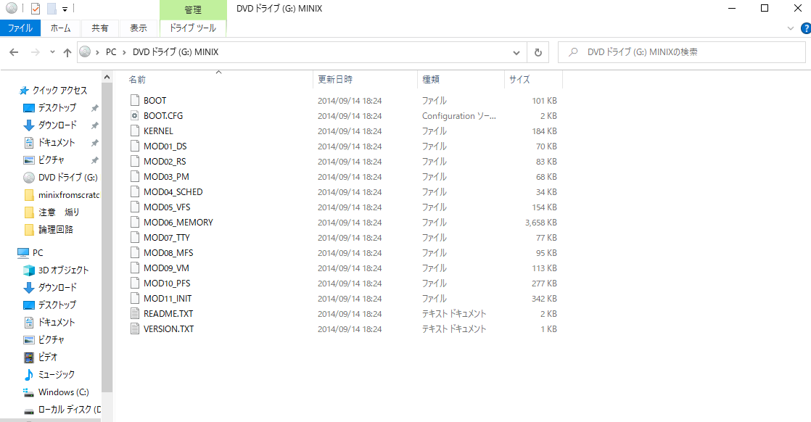Screen dimensions: 811x422
Task: Select the BOOT file icon
Action: click(135, 100)
